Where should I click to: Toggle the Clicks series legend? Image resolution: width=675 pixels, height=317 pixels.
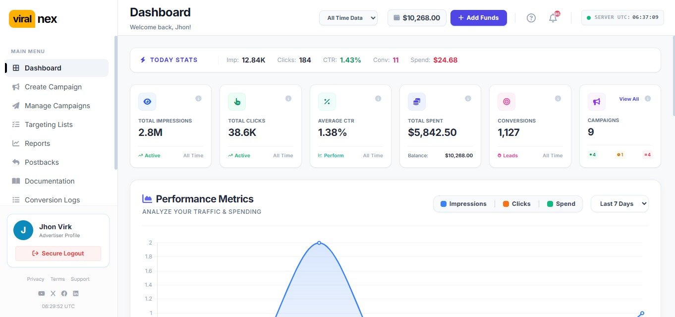(516, 204)
